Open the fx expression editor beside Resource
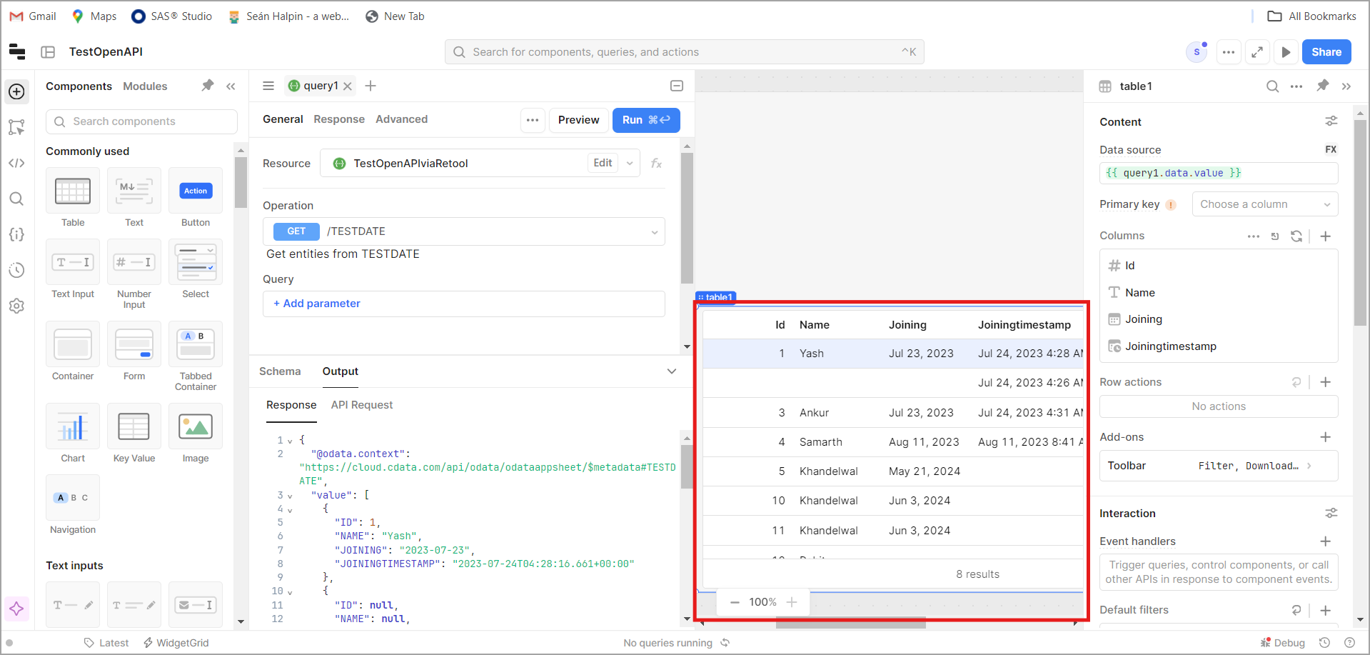 (656, 163)
